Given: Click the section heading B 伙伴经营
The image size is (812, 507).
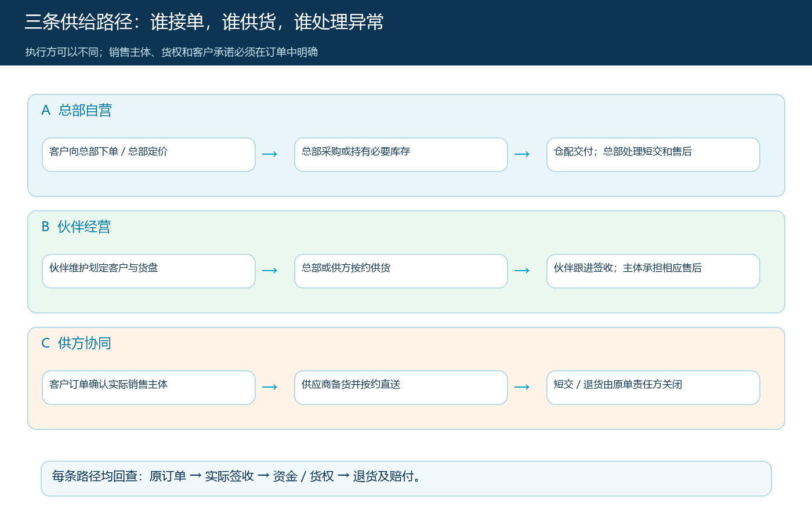Looking at the screenshot, I should click(x=76, y=227).
